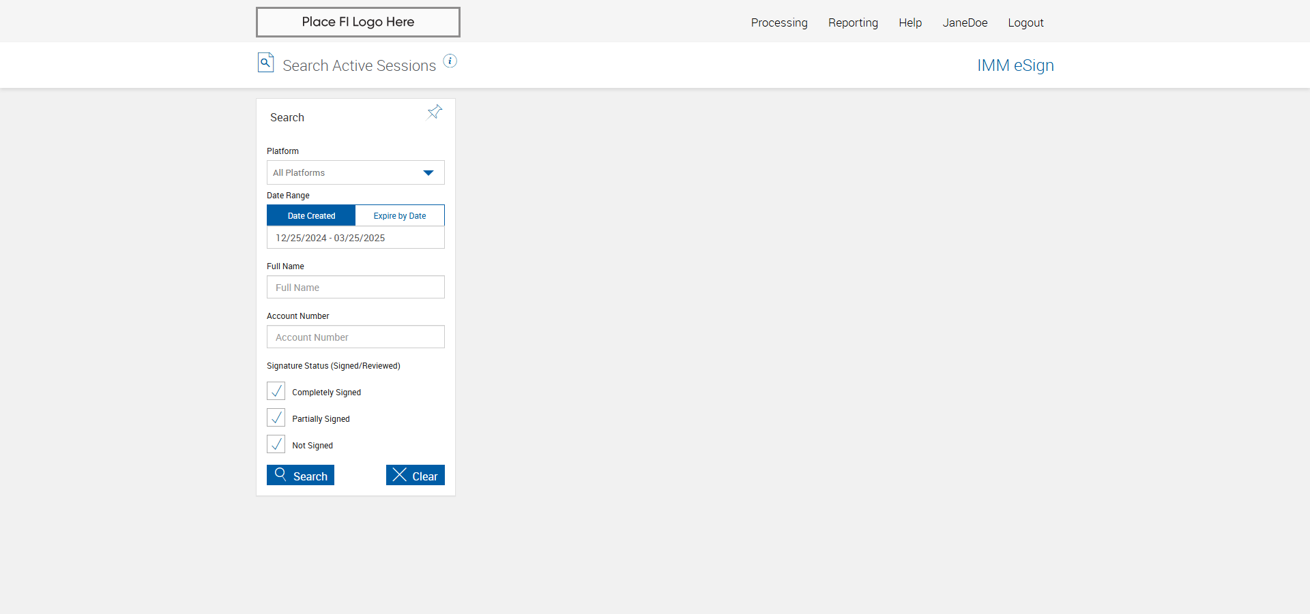Open the info icon beside Search Active Sessions
1310x614 pixels.
pyautogui.click(x=450, y=61)
